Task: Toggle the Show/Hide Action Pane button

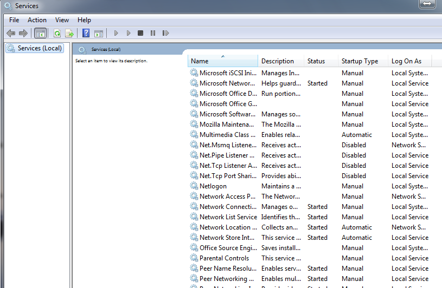Action: (98, 34)
